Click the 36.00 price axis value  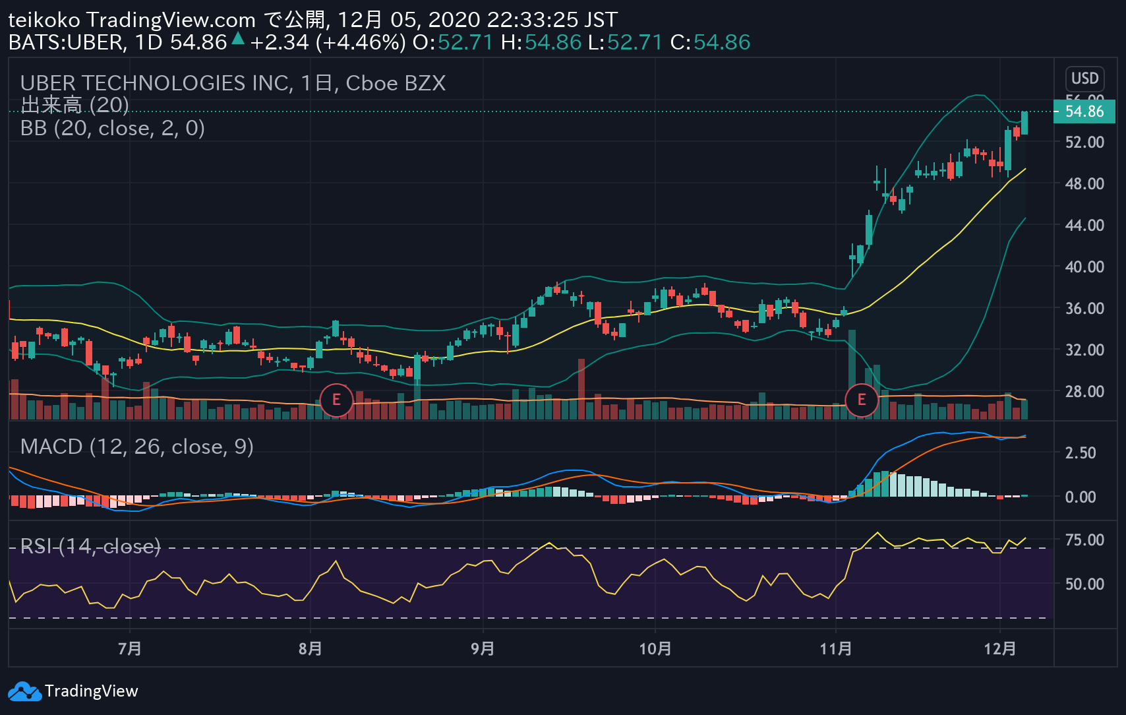pos(1084,308)
